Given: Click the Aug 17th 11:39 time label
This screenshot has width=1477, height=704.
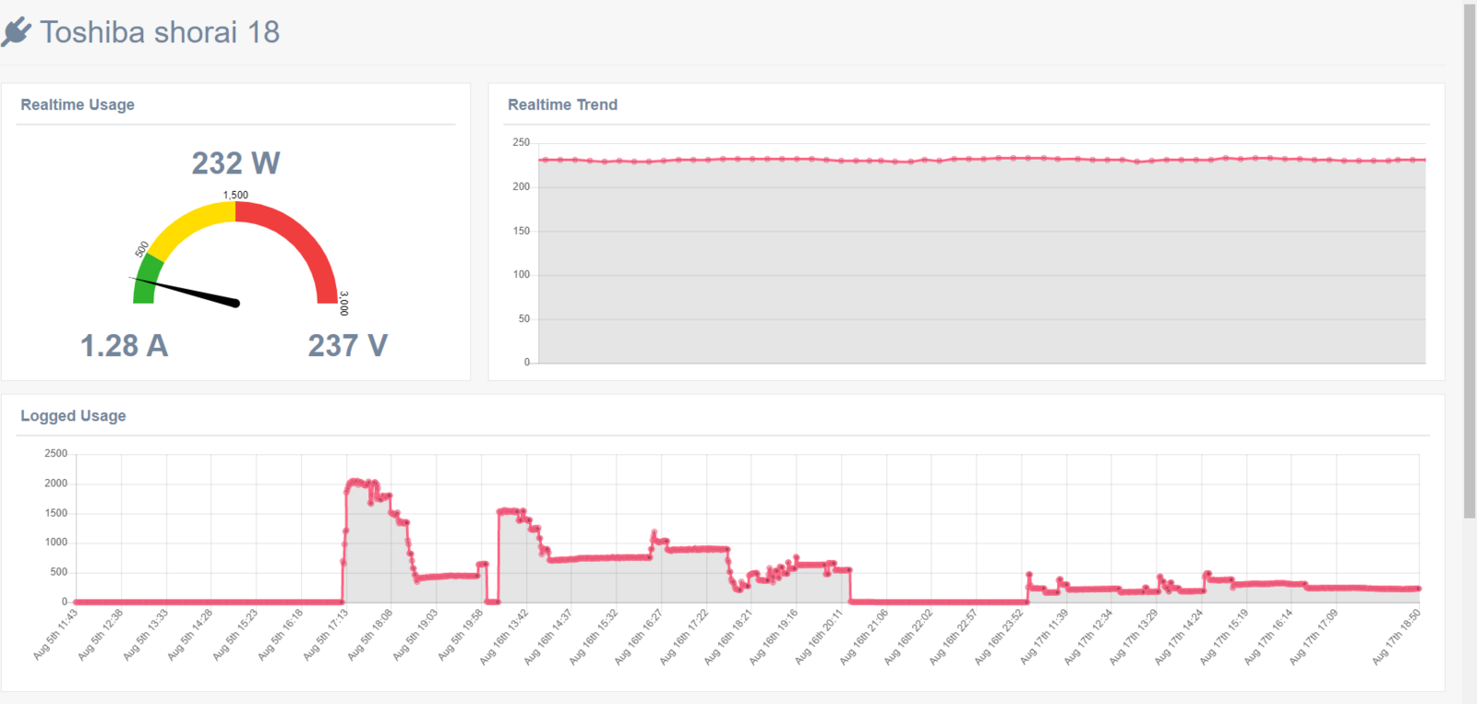Looking at the screenshot, I should tap(1044, 637).
